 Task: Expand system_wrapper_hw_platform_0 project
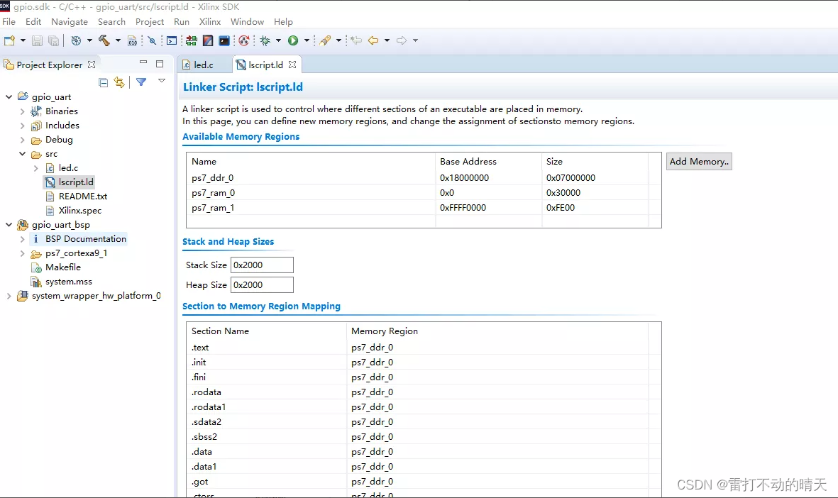coord(9,296)
